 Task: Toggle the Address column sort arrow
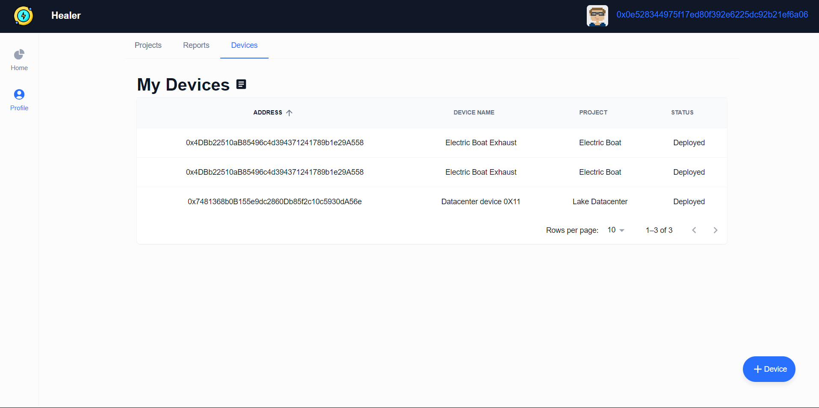click(x=290, y=113)
